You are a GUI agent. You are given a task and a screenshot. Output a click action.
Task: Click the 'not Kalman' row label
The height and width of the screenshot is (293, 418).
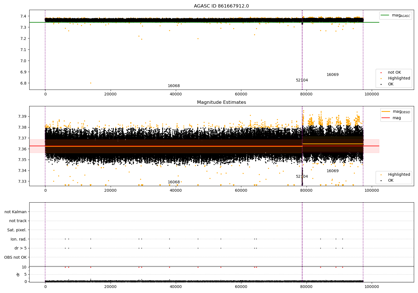point(16,212)
